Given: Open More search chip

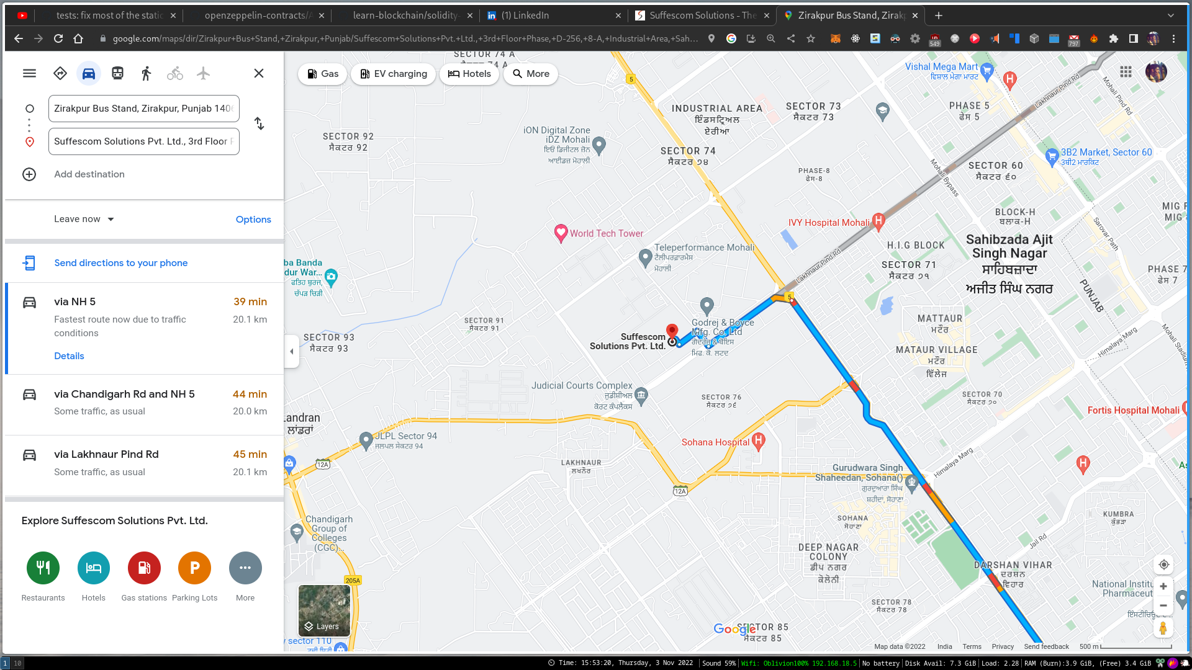Looking at the screenshot, I should click(x=531, y=74).
